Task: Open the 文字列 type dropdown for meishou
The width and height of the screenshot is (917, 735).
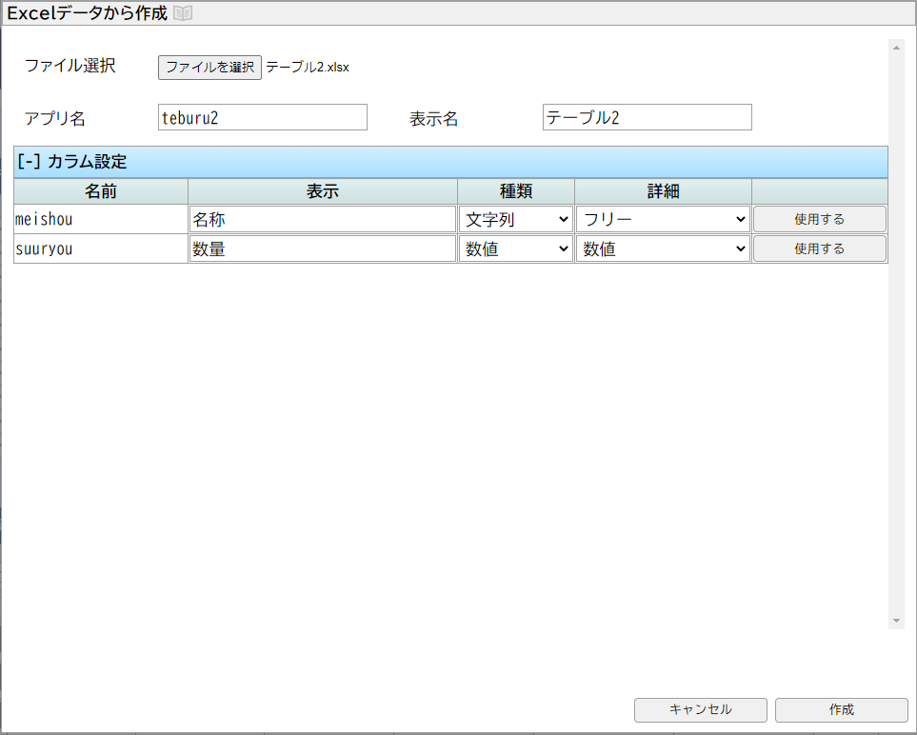Action: (515, 219)
